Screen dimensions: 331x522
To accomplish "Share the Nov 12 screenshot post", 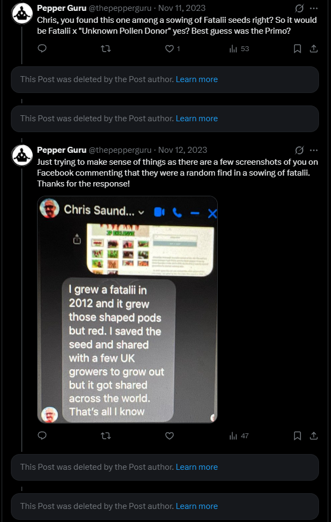I will tap(314, 436).
